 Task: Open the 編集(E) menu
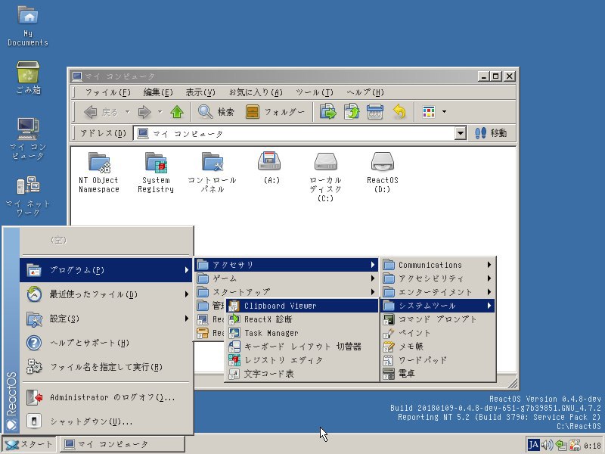tap(158, 92)
